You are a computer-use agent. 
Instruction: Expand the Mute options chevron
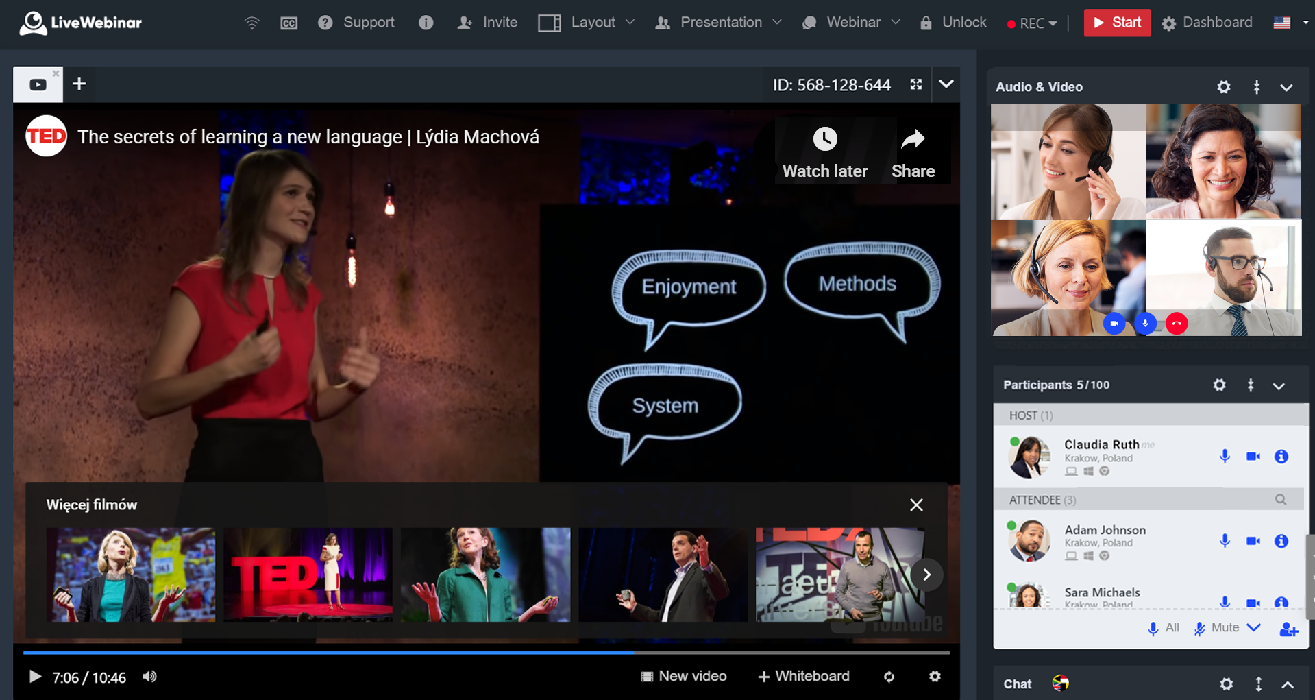coord(1255,628)
